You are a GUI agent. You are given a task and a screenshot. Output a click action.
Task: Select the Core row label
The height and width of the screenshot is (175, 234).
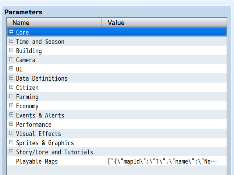point(22,32)
